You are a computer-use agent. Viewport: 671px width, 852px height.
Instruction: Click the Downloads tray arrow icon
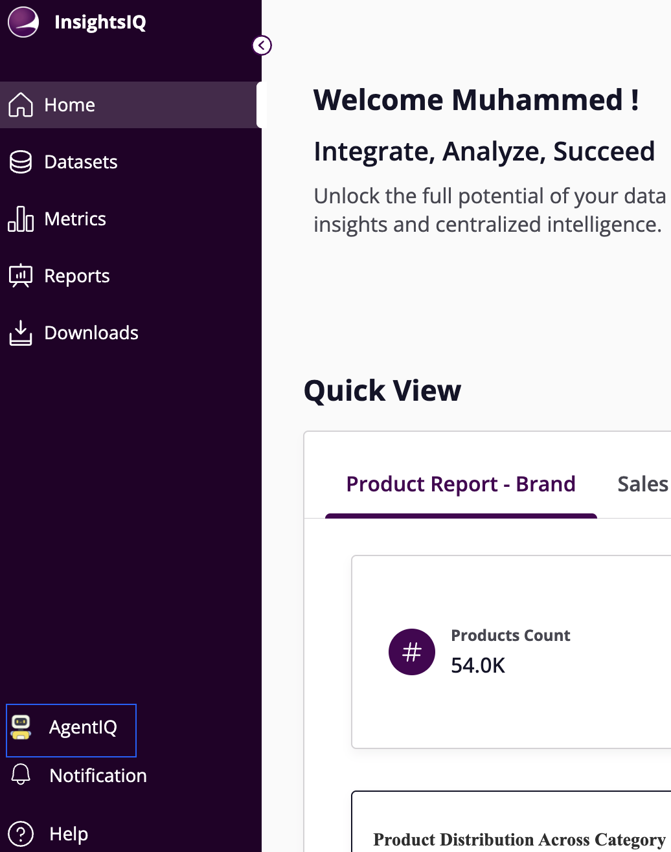21,333
